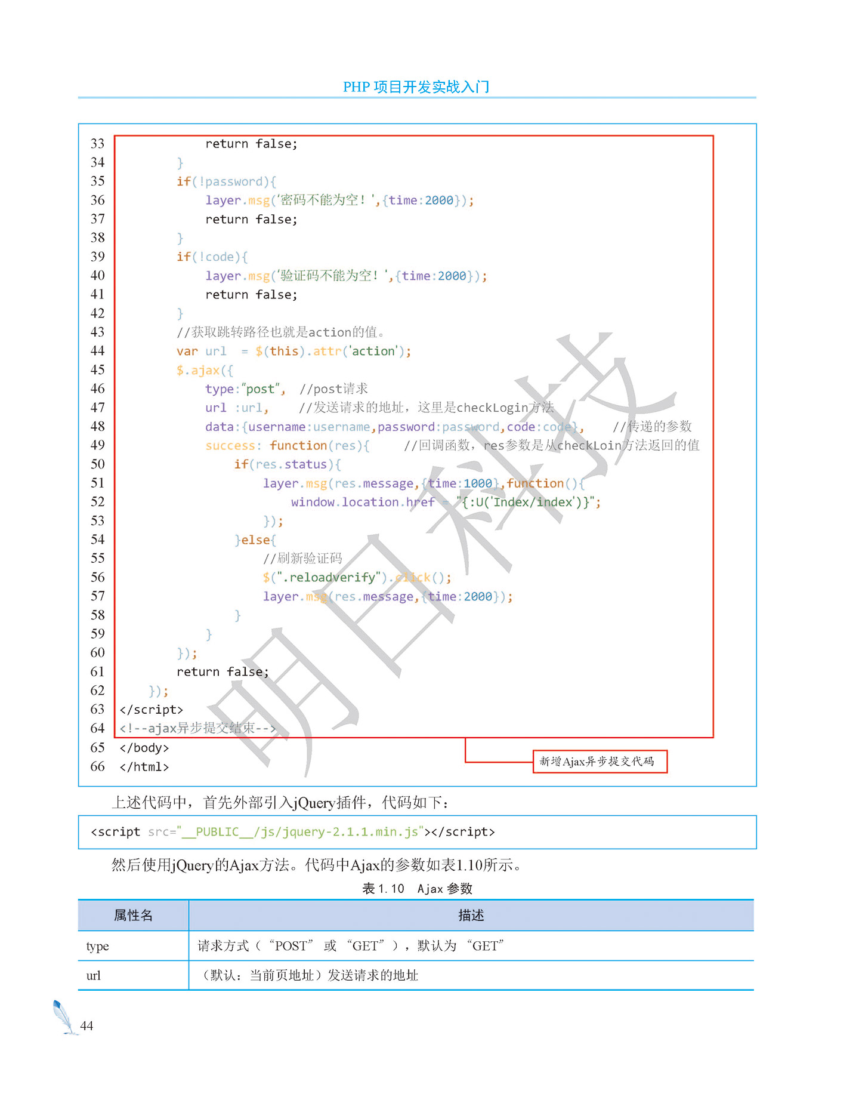The image size is (859, 1094).
Task: Click 'return false;' on line 37
Action: (251, 220)
